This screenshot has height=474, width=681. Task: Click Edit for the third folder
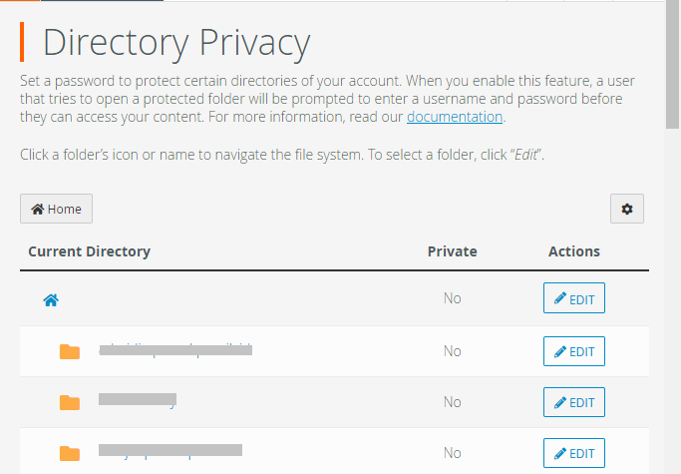click(x=573, y=453)
